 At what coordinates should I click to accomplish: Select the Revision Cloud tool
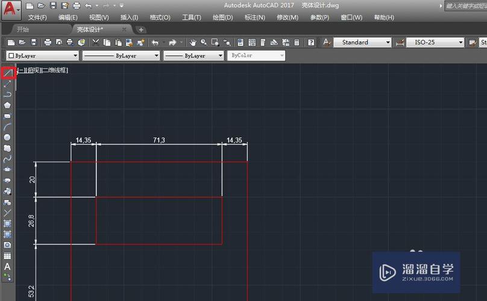(x=7, y=148)
